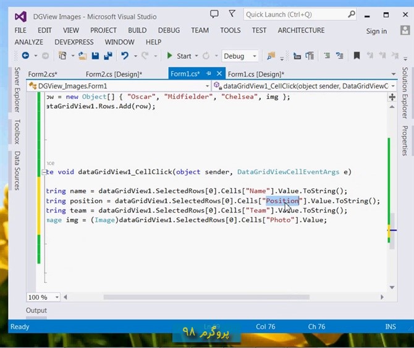Viewport: 414px width, 348px height.
Task: Expand the DGView_Images.Form1 class dropdown
Action: [x=207, y=86]
